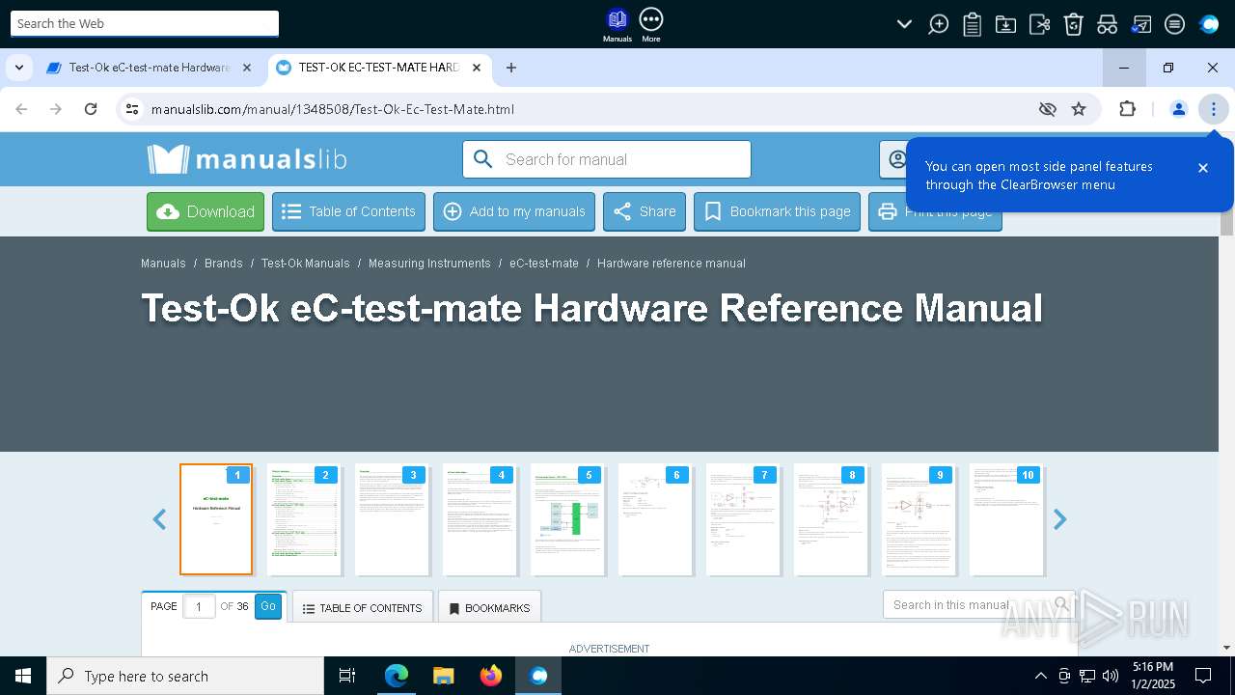Open Task View in the taskbar
The width and height of the screenshot is (1235, 695).
click(x=347, y=676)
